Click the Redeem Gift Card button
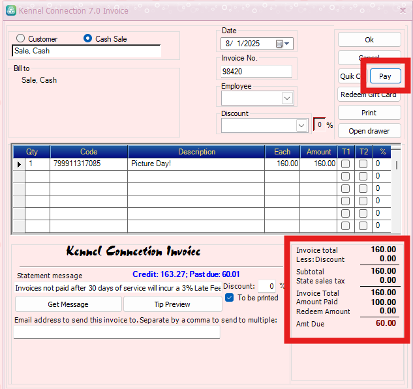The height and width of the screenshot is (389, 413). coord(369,94)
